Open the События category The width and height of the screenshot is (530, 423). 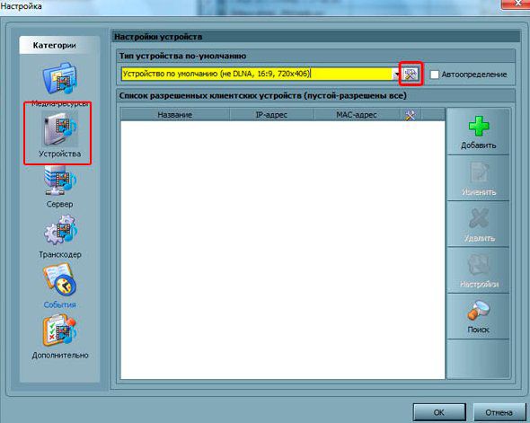click(x=60, y=286)
